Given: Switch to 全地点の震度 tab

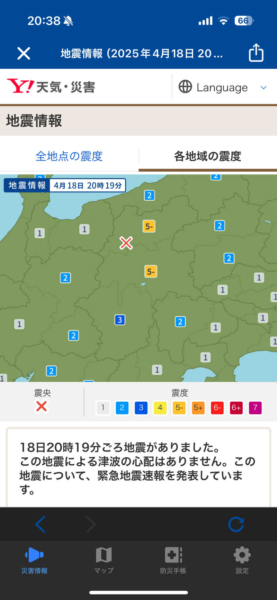Looking at the screenshot, I should tap(69, 156).
